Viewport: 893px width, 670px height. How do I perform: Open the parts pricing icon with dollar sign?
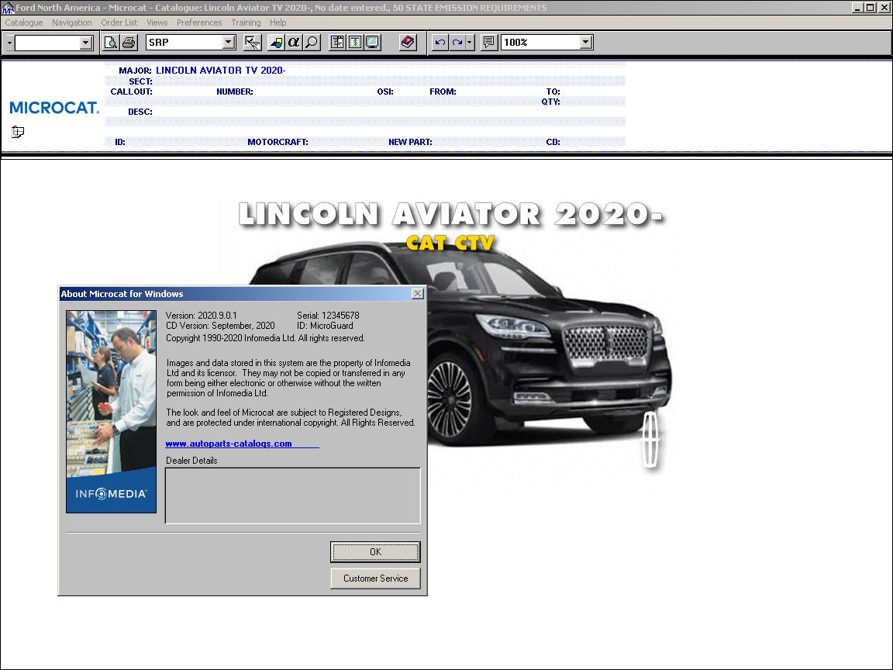(x=354, y=42)
